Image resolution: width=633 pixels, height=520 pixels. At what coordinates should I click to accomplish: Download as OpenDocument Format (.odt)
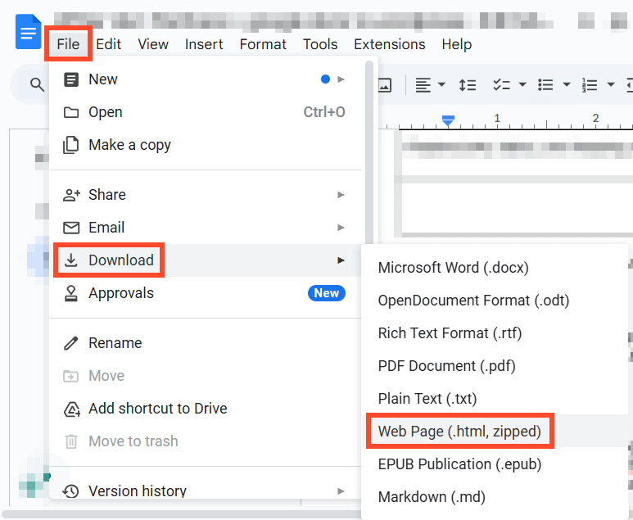495,300
